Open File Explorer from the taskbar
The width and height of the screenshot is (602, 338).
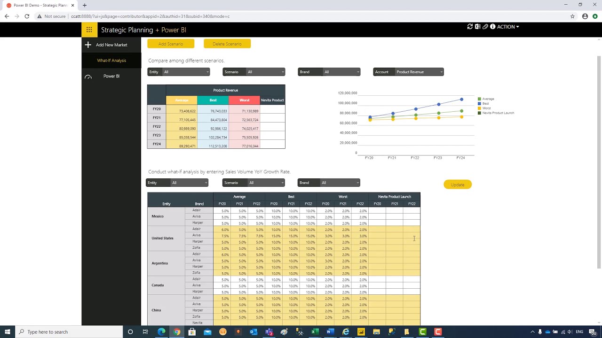point(376,332)
